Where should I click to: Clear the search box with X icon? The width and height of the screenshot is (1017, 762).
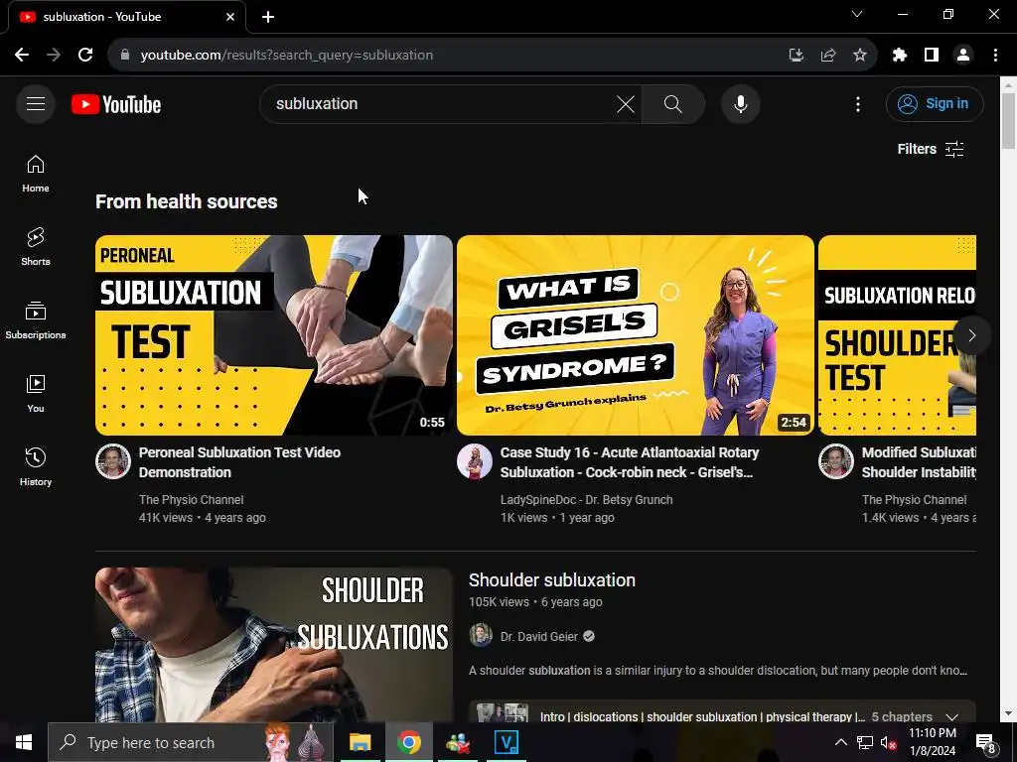click(x=626, y=103)
